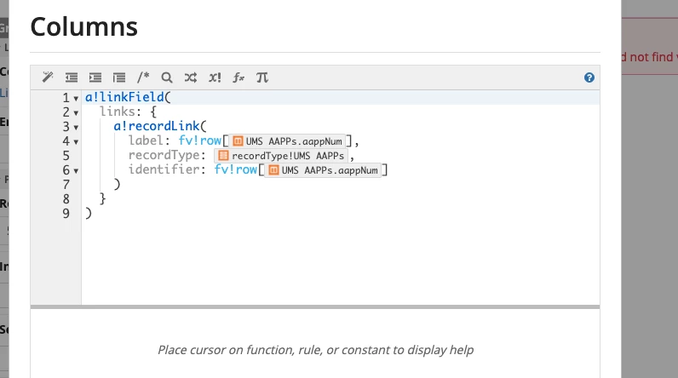Toggle comment with the /* icon

pos(143,77)
